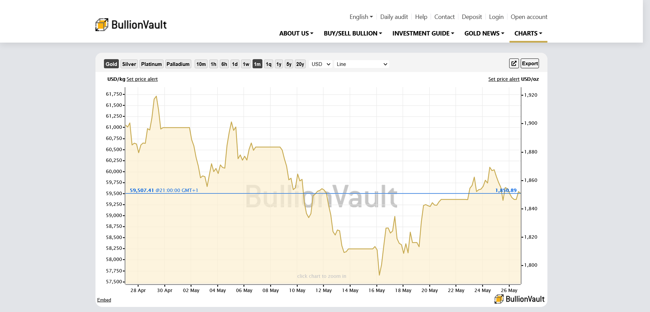Open the USD currency dropdown
The height and width of the screenshot is (312, 650).
(321, 64)
